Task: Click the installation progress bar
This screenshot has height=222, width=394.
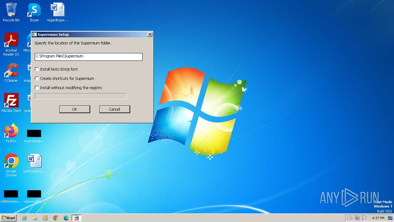Action: 81,96
